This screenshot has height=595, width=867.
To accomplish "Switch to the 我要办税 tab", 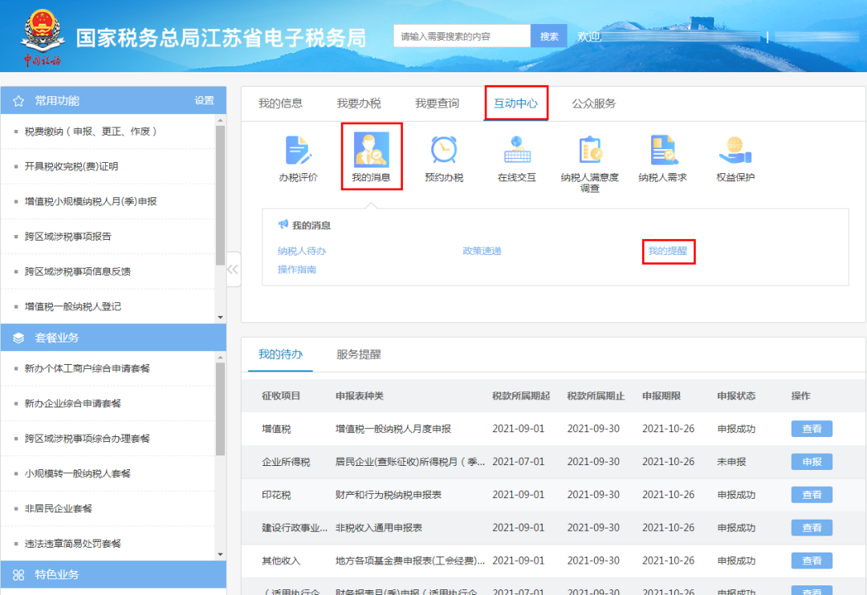I will [x=359, y=103].
